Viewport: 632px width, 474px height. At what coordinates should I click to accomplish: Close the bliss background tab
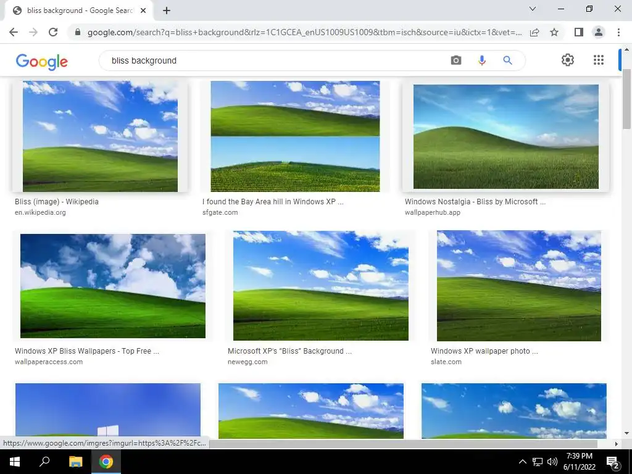pos(143,11)
